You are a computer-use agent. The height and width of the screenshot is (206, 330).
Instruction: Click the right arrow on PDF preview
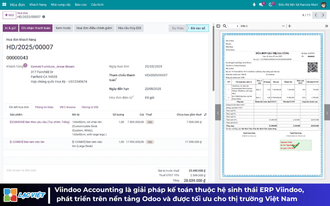click(x=327, y=112)
